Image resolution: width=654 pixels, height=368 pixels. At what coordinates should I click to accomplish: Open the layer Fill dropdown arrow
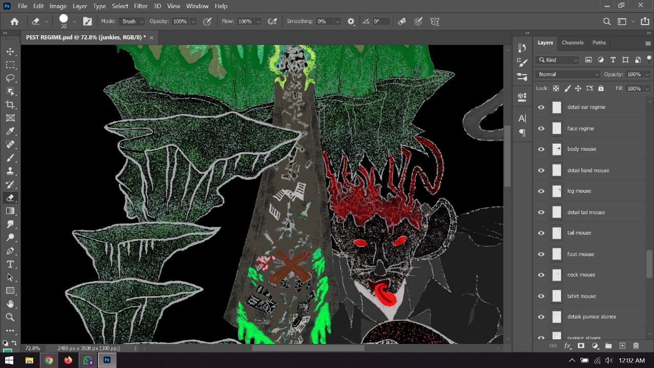click(x=647, y=88)
